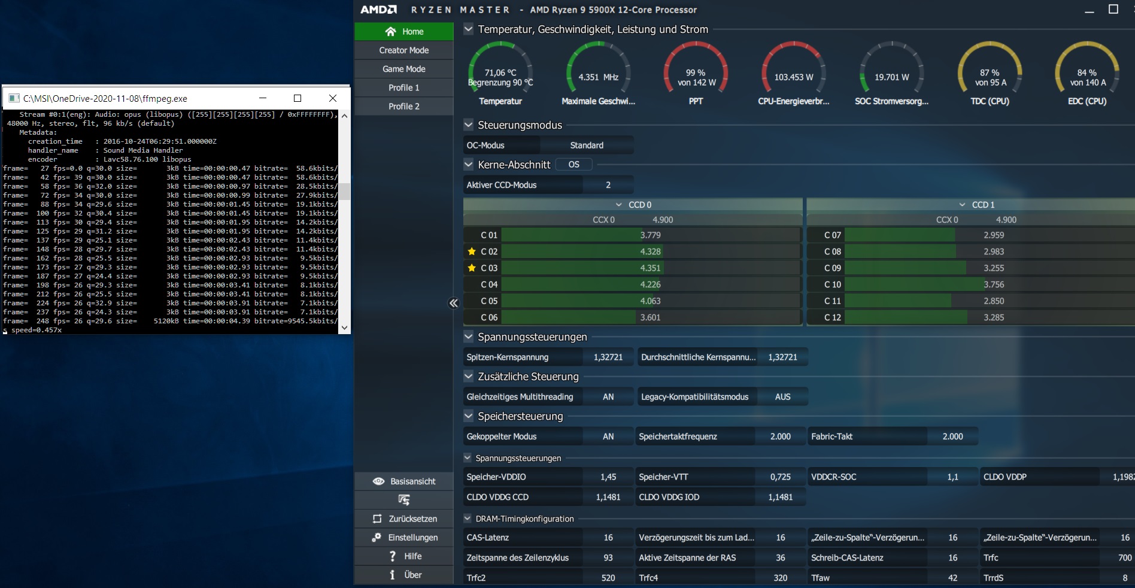Close the ffmpeg.exe console window
The image size is (1135, 588).
[333, 98]
